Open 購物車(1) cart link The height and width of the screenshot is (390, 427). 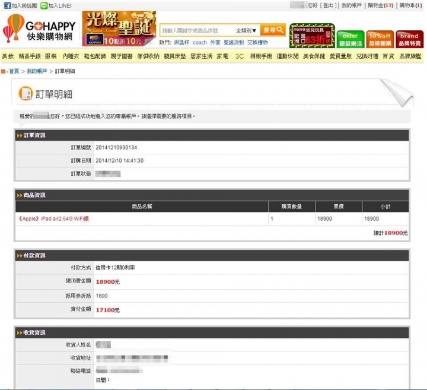(410, 5)
